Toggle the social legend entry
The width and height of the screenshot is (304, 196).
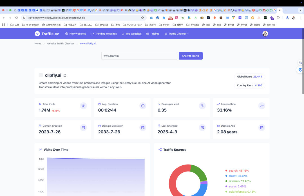(x=236, y=186)
